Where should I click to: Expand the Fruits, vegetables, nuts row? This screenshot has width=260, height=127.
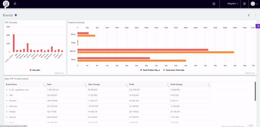pos(7,90)
